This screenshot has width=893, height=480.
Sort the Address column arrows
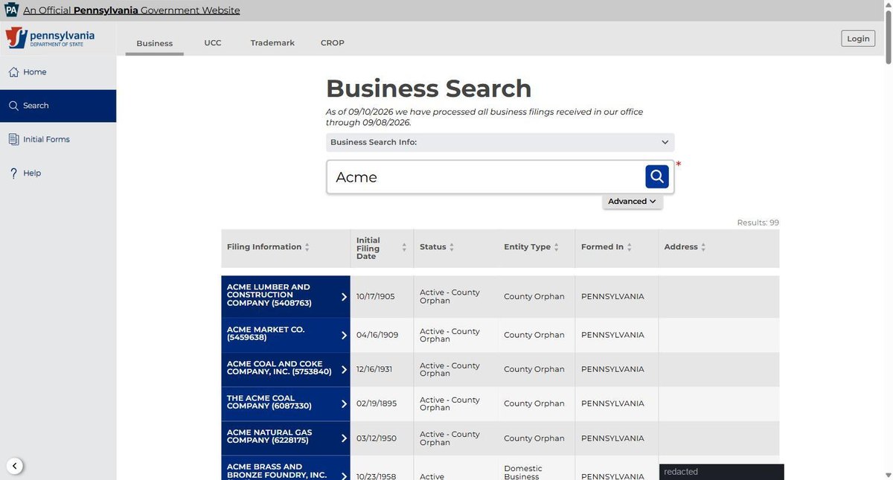click(704, 247)
